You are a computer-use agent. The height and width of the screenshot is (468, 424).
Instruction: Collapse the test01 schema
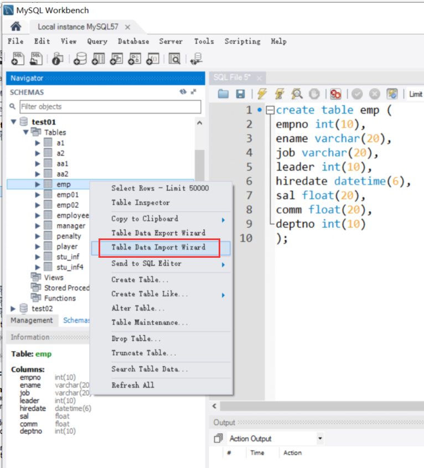click(13, 122)
